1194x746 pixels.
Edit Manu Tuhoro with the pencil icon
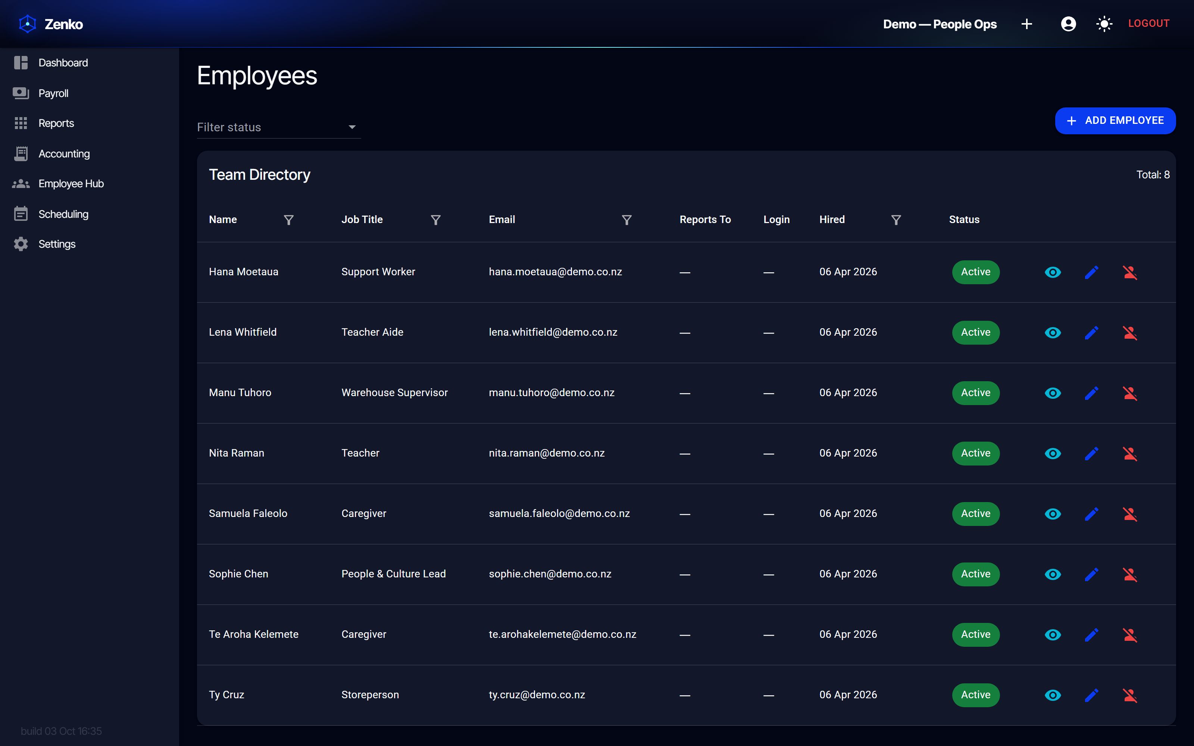[1091, 393]
